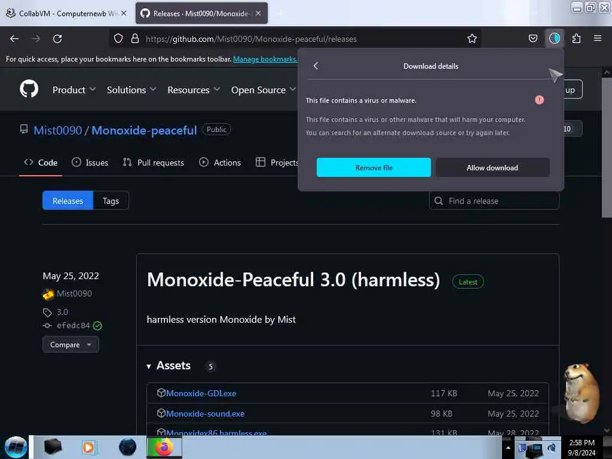
Task: Open the Compare dropdown
Action: [x=71, y=345]
